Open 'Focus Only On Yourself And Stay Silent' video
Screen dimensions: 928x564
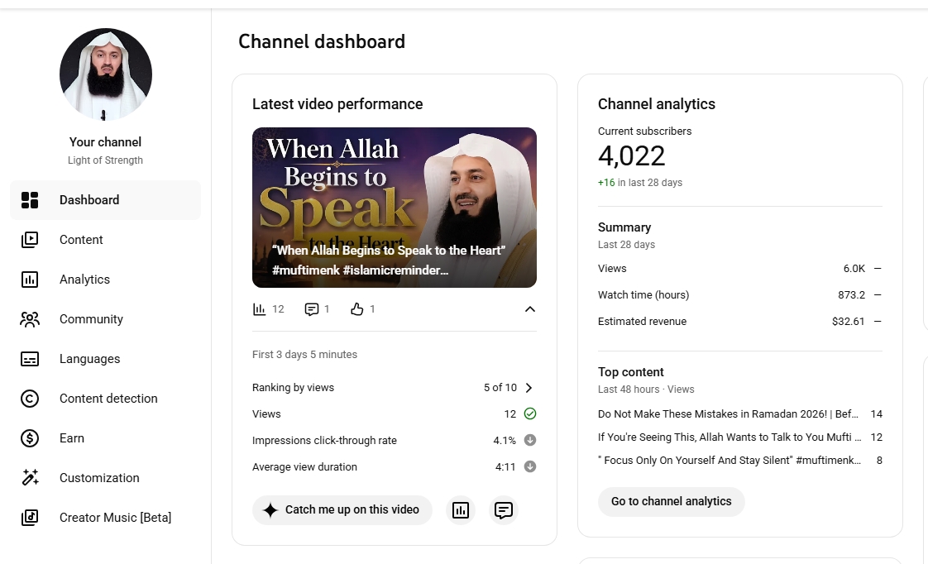(729, 461)
